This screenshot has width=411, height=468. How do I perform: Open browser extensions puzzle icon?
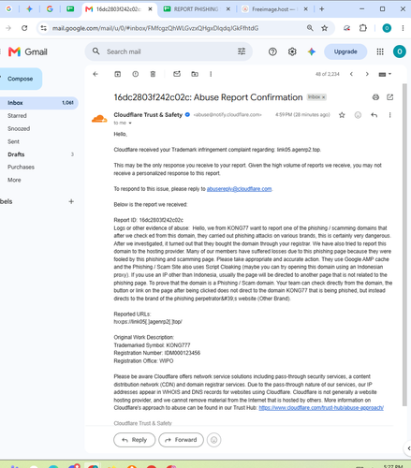pyautogui.click(x=363, y=28)
